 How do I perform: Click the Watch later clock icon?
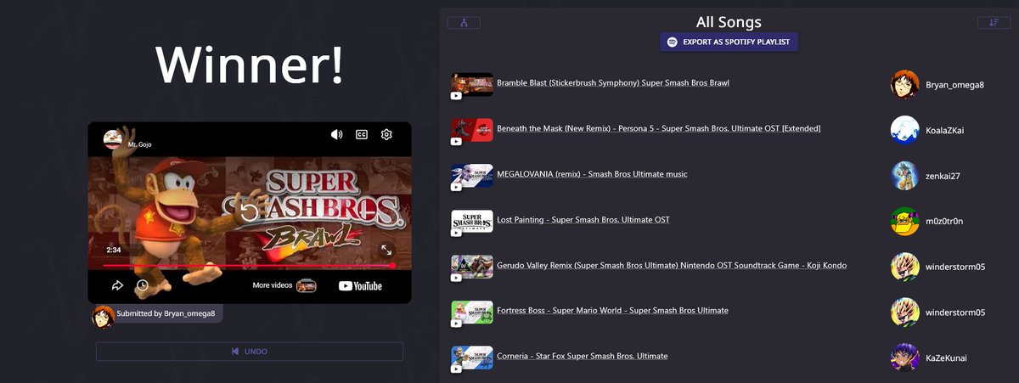click(142, 286)
